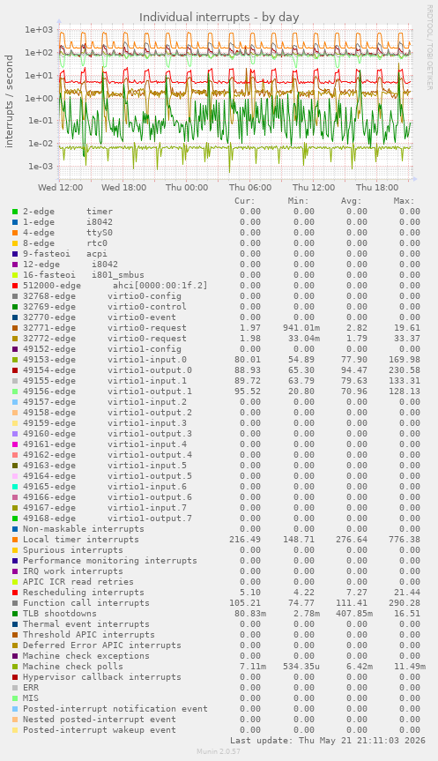Click the Avg column header
This screenshot has width=438, height=761.
[x=351, y=201]
